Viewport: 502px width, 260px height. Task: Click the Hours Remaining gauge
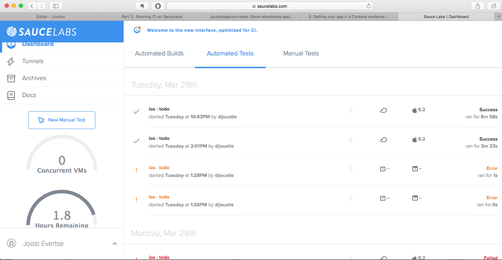(62, 212)
